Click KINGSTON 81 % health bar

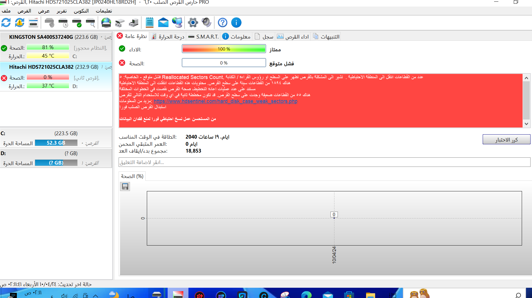(48, 47)
